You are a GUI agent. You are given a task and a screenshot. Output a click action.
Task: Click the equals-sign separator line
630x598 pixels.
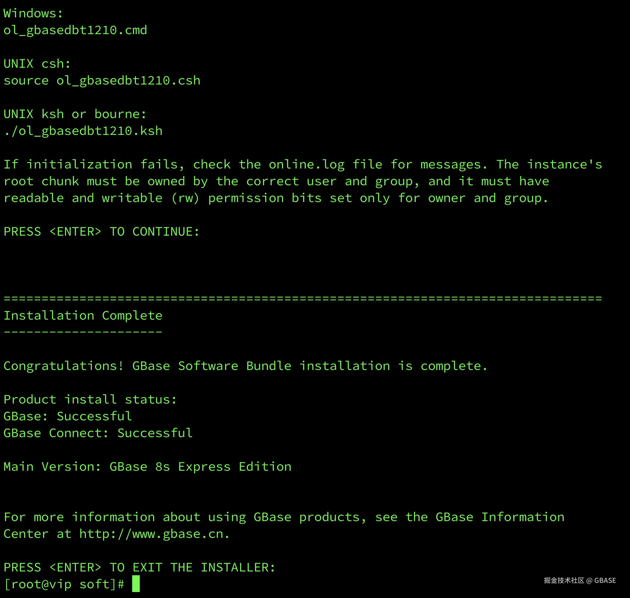[x=303, y=299]
